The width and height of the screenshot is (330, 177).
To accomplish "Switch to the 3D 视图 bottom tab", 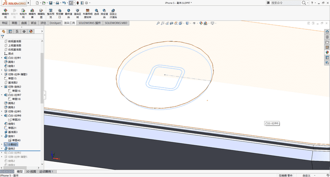I will coord(31,171).
